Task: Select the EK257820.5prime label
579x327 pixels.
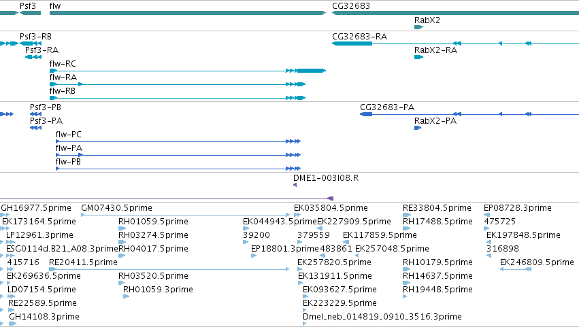Action: pos(334,262)
